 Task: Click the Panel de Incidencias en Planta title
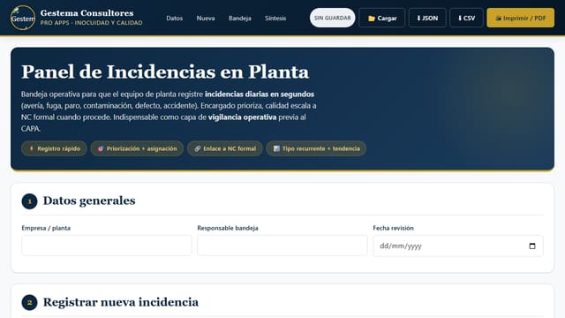(x=165, y=72)
